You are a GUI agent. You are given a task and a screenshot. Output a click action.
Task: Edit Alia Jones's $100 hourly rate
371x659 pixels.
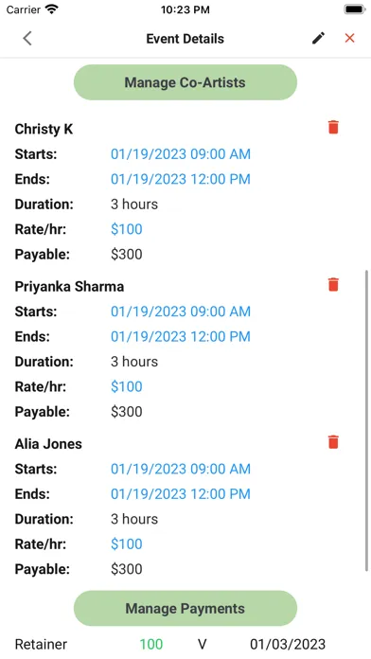coord(127,544)
